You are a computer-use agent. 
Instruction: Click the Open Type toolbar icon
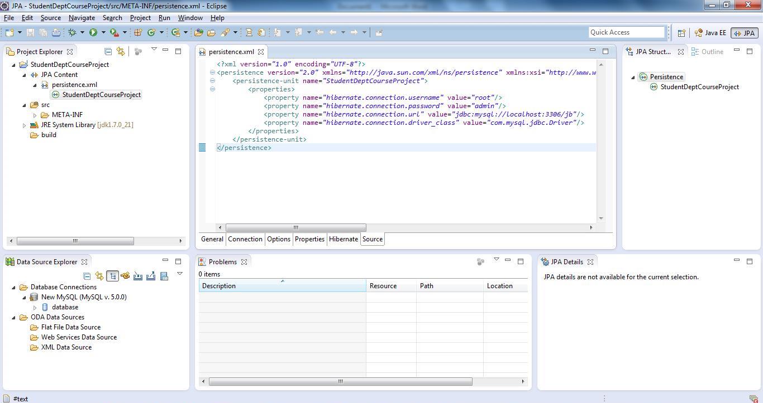coord(198,32)
